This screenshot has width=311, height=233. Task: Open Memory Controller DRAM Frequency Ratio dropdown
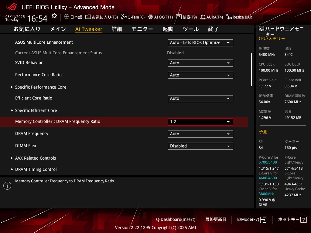click(200, 122)
